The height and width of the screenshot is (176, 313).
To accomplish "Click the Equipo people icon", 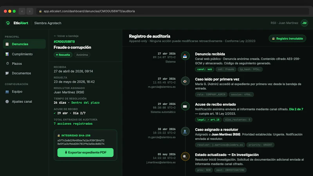I will (x=7, y=92).
